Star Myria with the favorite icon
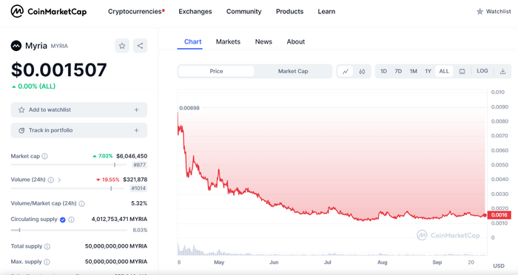This screenshot has height=275, width=518. point(122,46)
